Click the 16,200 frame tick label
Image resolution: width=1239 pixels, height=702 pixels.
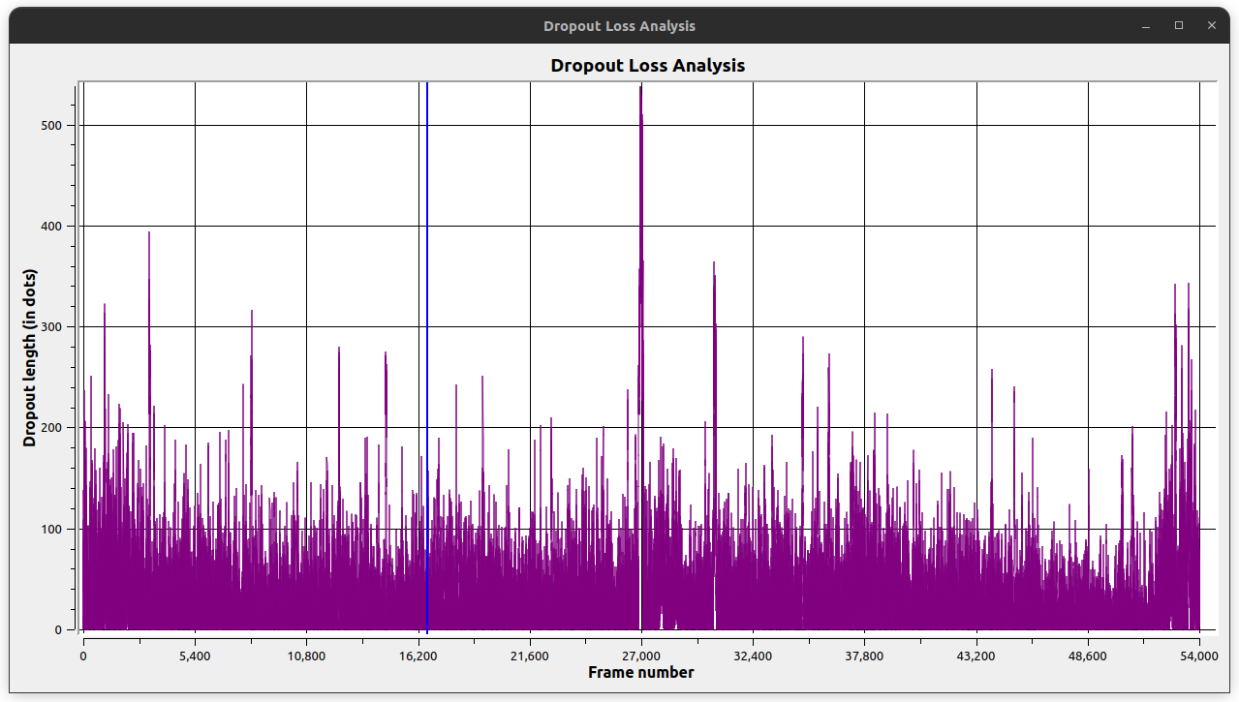(418, 656)
